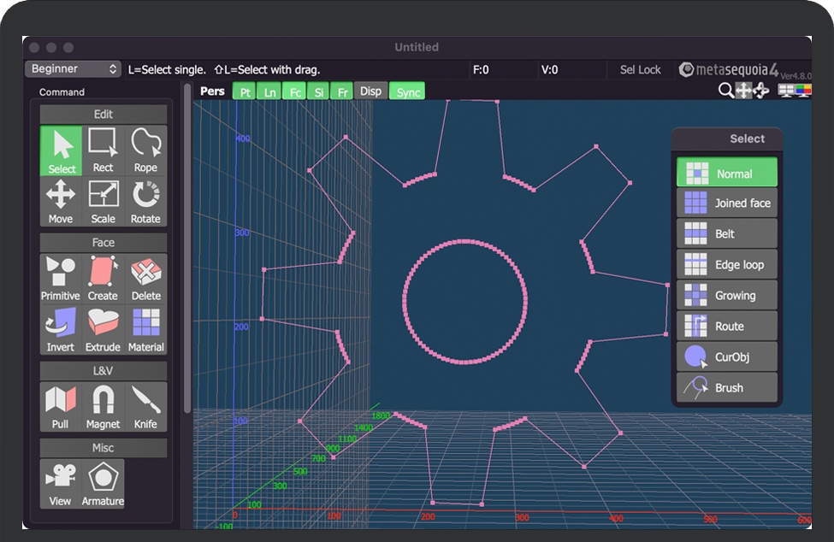Click the Rotate tool icon

pyautogui.click(x=145, y=202)
